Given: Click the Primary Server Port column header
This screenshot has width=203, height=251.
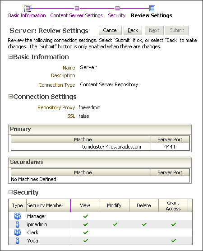Looking at the screenshot, I should (170, 139).
